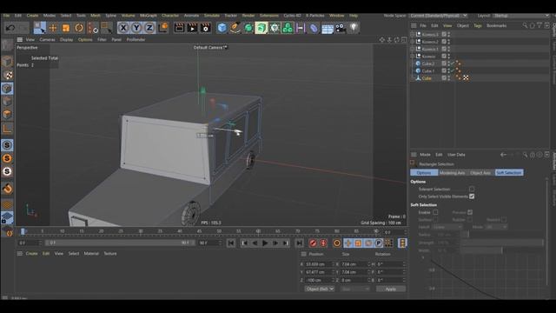556x313 pixels.
Task: Toggle Autokeying red button
Action: click(x=323, y=243)
